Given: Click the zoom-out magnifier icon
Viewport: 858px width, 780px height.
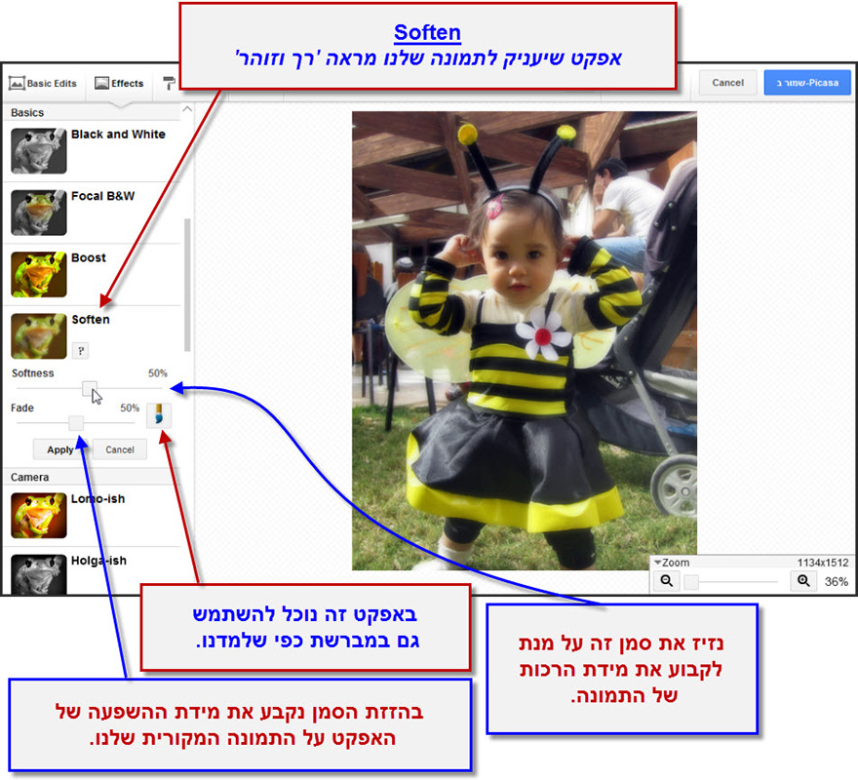Looking at the screenshot, I should tap(666, 581).
